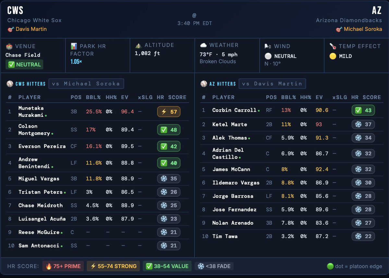389x278 pixels.
Task: Click player name Munetaka Murakami
Action: click(31, 112)
